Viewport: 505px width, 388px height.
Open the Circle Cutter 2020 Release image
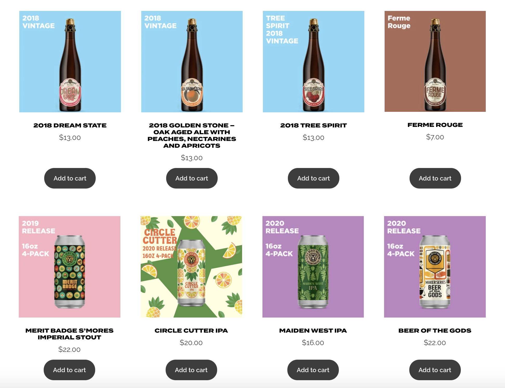(x=191, y=267)
